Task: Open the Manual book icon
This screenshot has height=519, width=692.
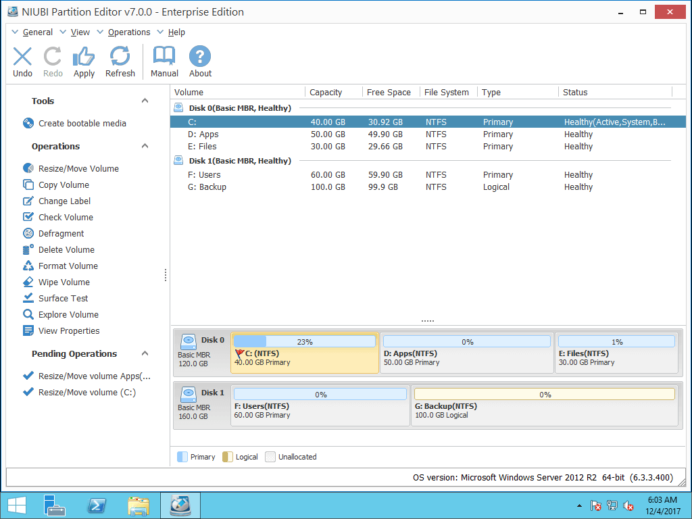Action: click(164, 57)
